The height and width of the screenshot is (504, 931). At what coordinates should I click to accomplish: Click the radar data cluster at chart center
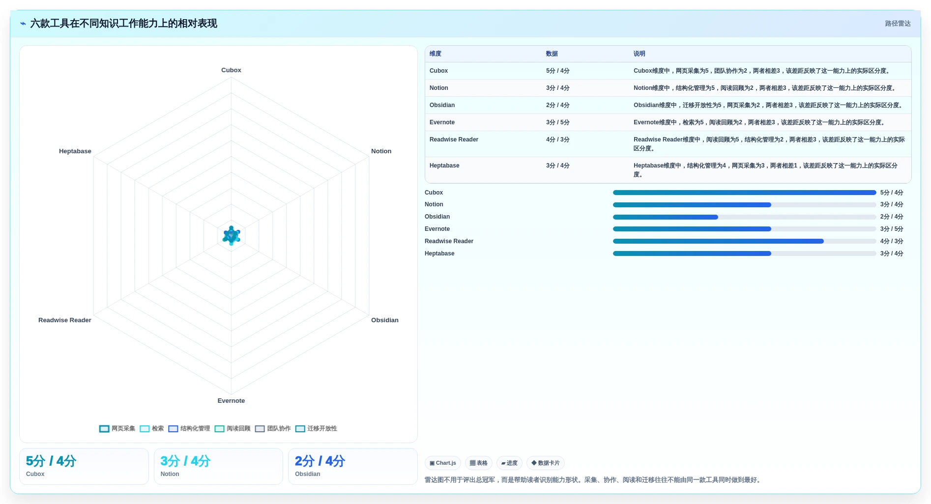[x=232, y=236]
